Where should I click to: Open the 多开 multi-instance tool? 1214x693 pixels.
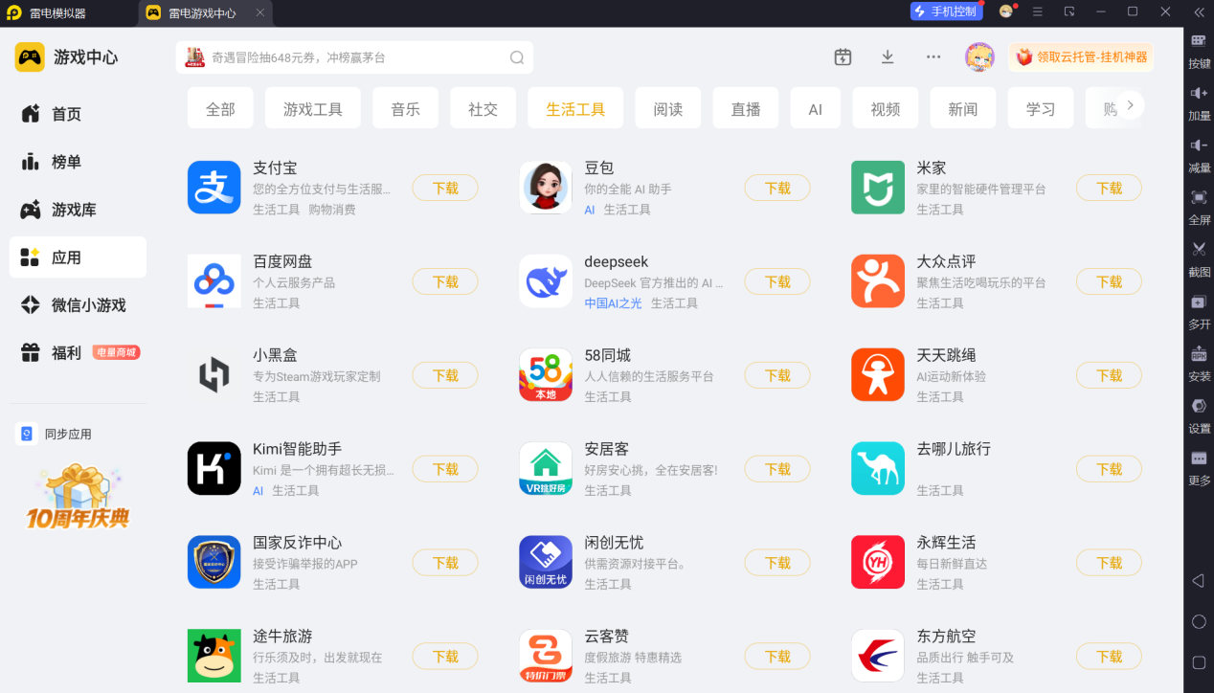(1199, 312)
